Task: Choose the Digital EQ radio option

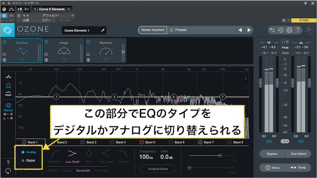Action: pos(28,161)
